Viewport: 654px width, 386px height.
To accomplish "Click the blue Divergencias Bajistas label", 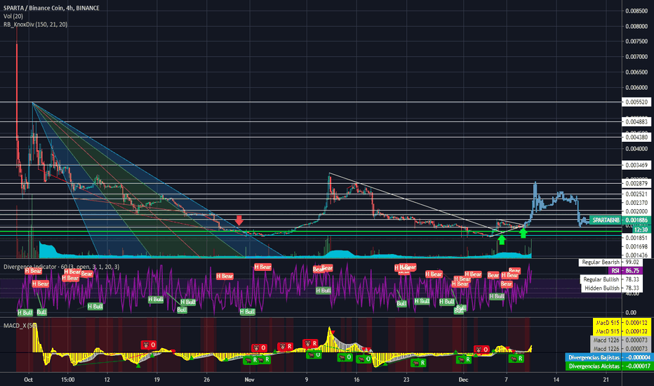I will (608, 358).
